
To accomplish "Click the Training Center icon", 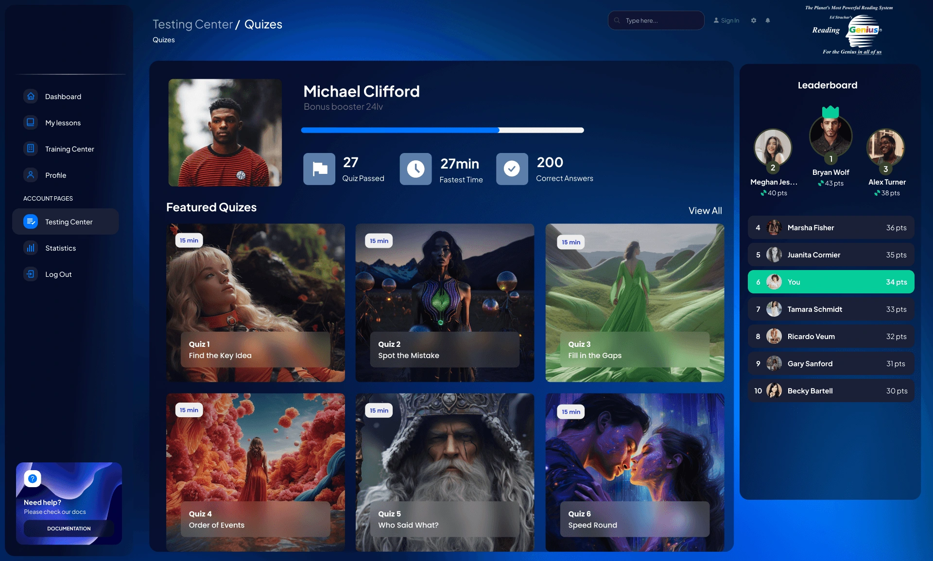I will coord(31,149).
